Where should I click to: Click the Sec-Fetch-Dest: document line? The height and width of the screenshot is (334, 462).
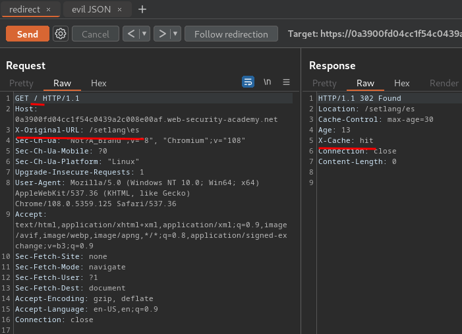pos(71,288)
